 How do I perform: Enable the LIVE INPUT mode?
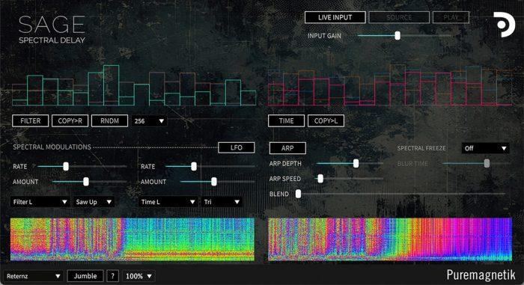click(x=335, y=17)
